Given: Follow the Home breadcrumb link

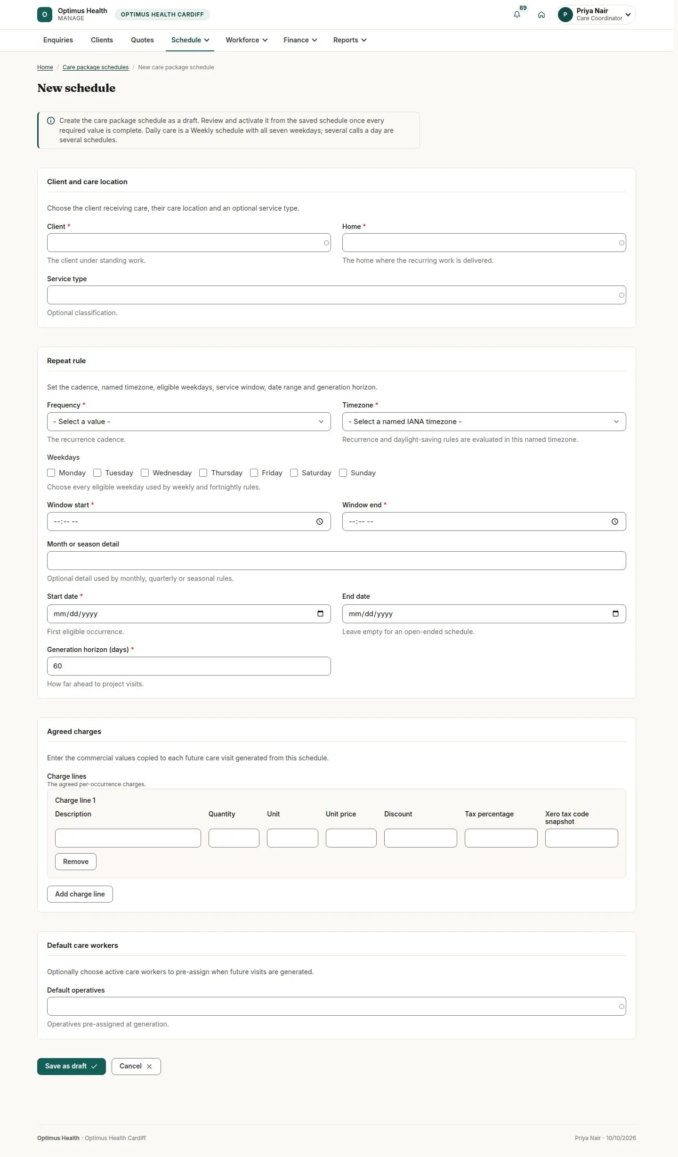Looking at the screenshot, I should (45, 67).
